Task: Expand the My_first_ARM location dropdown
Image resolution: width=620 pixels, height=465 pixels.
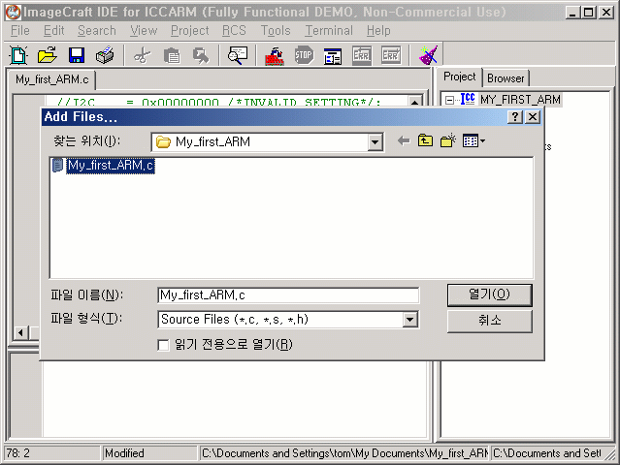Action: pyautogui.click(x=375, y=142)
